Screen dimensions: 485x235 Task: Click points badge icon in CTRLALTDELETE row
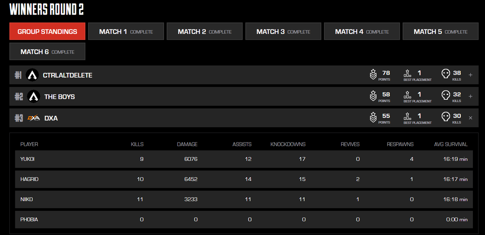[x=373, y=75]
